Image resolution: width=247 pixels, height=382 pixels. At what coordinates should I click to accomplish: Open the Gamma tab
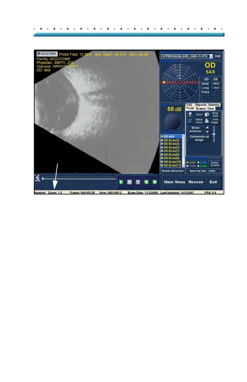[214, 105]
